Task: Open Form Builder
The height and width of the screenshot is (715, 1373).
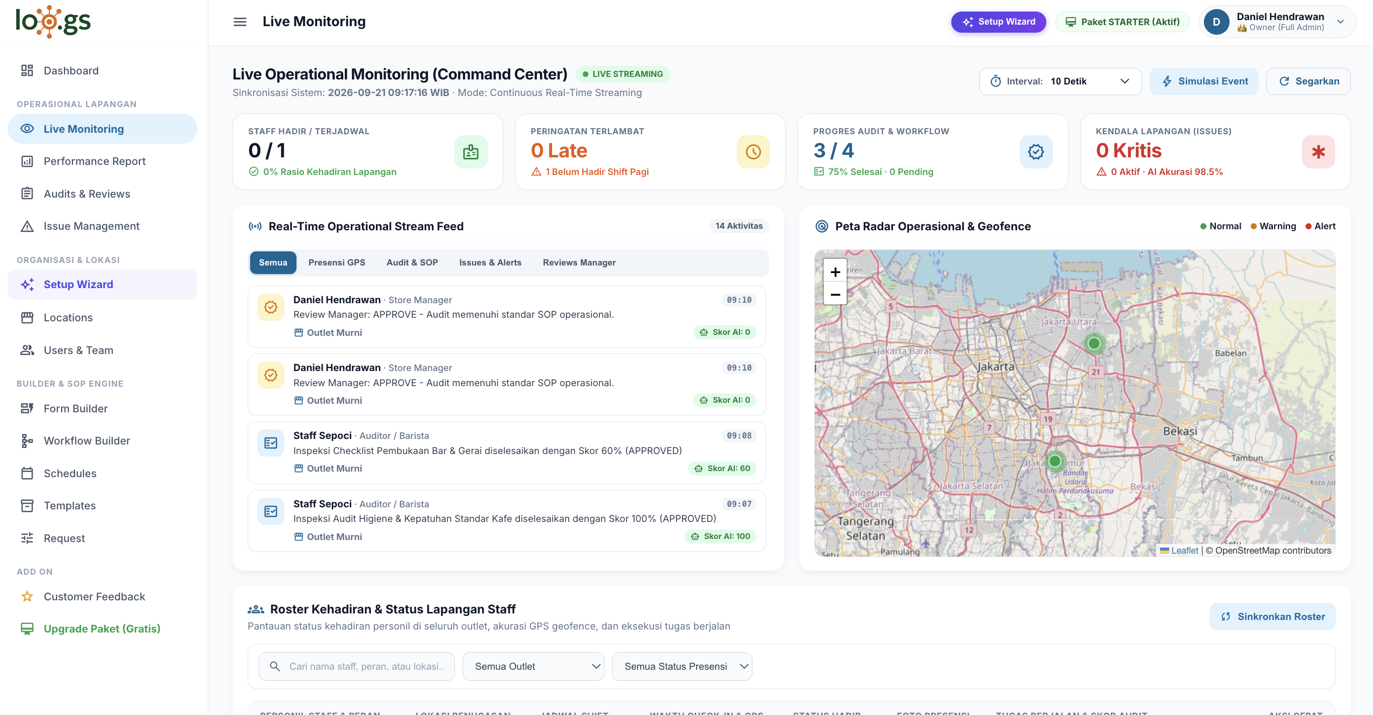Action: pos(102,408)
